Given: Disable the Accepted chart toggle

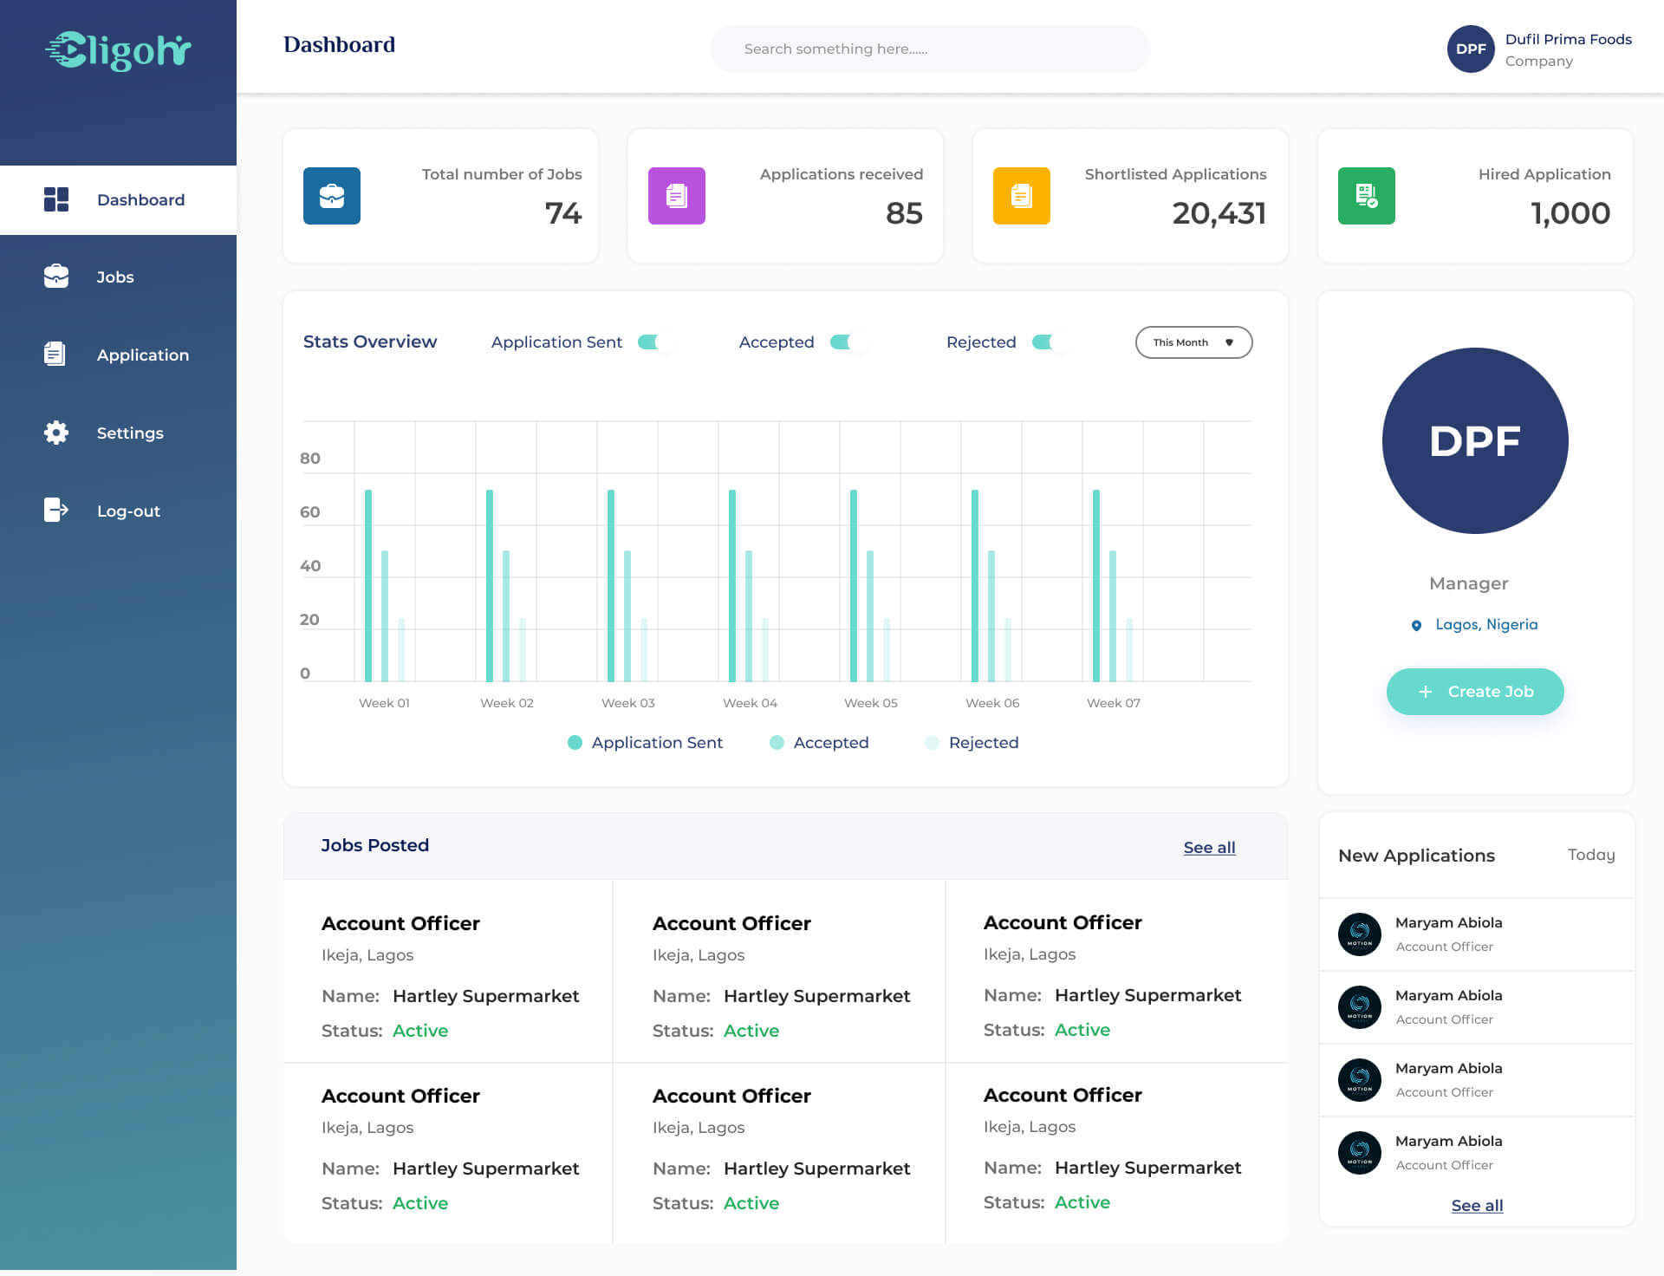Looking at the screenshot, I should tap(848, 342).
